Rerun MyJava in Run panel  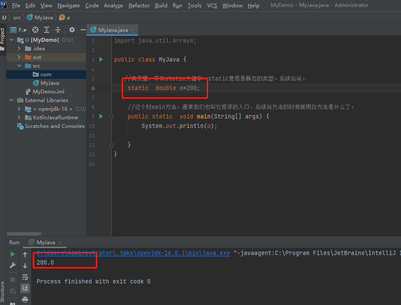pyautogui.click(x=13, y=254)
